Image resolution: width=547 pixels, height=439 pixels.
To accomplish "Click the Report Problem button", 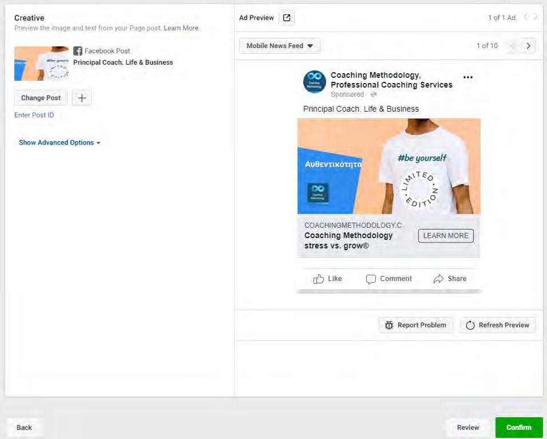I will click(x=416, y=325).
